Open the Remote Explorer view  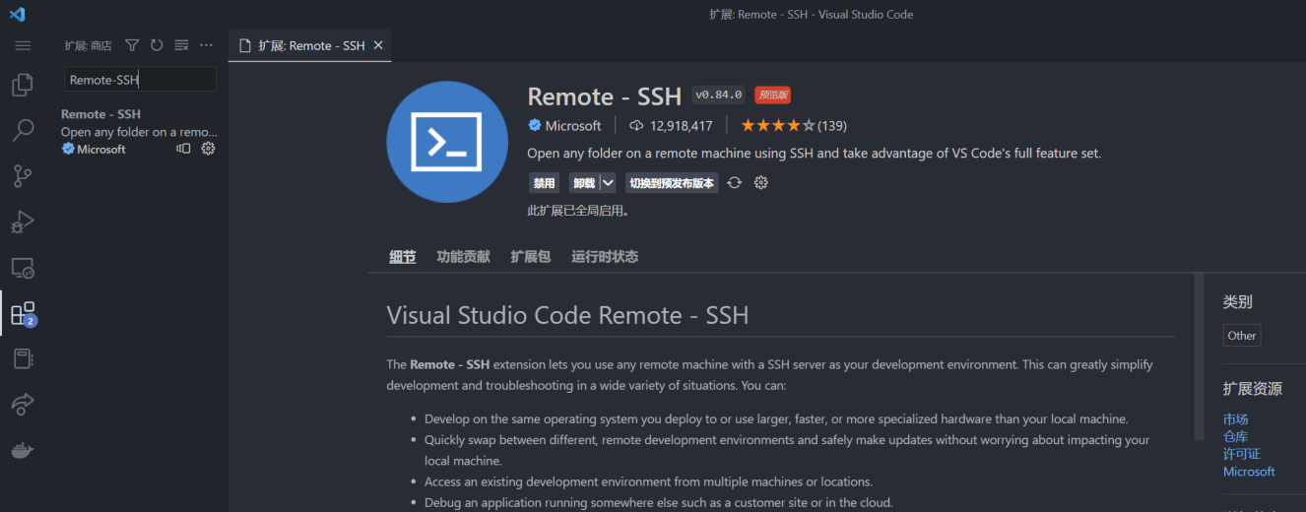[x=23, y=268]
